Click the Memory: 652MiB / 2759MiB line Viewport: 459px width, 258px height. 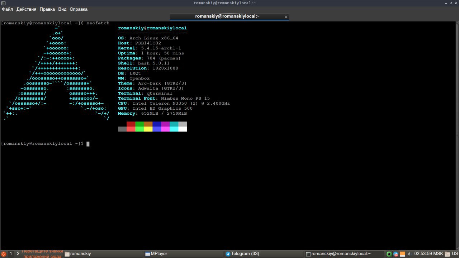152,113
